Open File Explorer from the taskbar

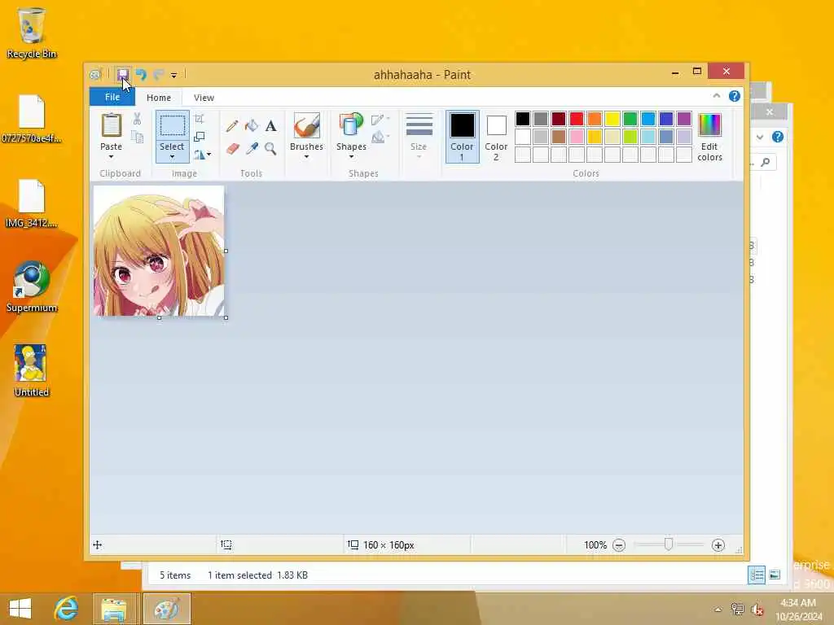coord(114,609)
